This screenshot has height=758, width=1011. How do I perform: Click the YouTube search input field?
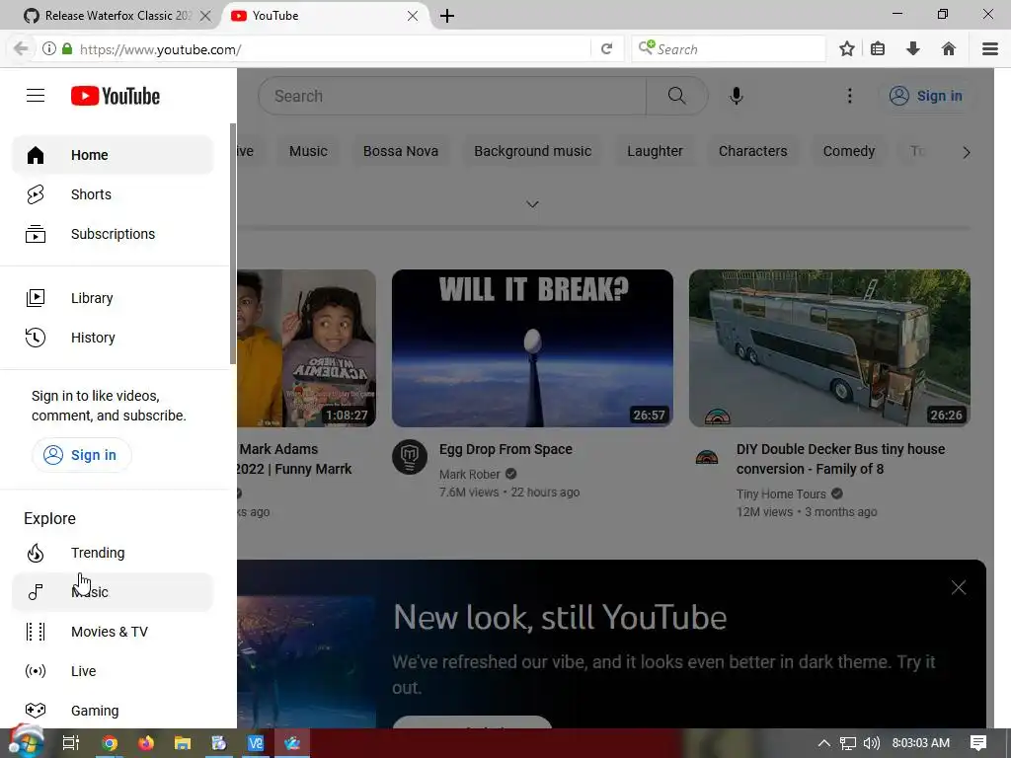pos(452,96)
